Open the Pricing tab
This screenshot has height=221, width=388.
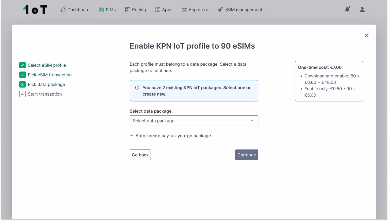pyautogui.click(x=136, y=10)
